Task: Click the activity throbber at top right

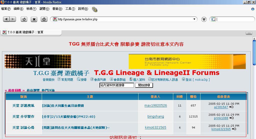Action: point(253,9)
